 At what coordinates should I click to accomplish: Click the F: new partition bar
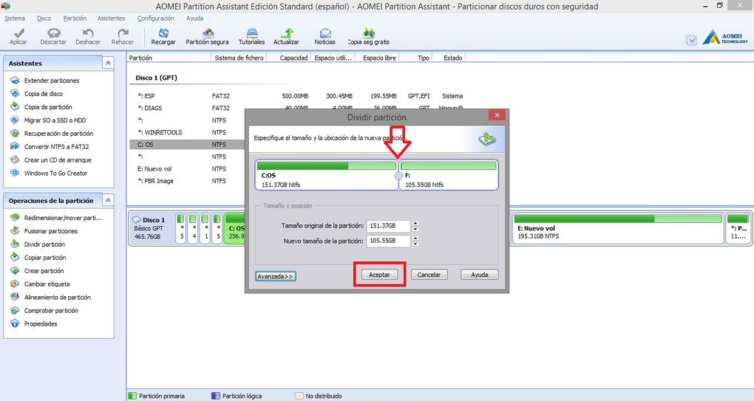click(x=448, y=175)
